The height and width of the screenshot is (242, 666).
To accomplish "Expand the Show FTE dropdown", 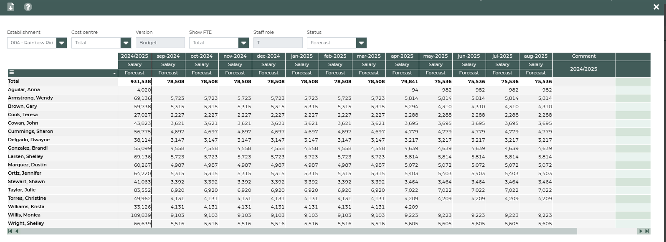I will pyautogui.click(x=243, y=43).
